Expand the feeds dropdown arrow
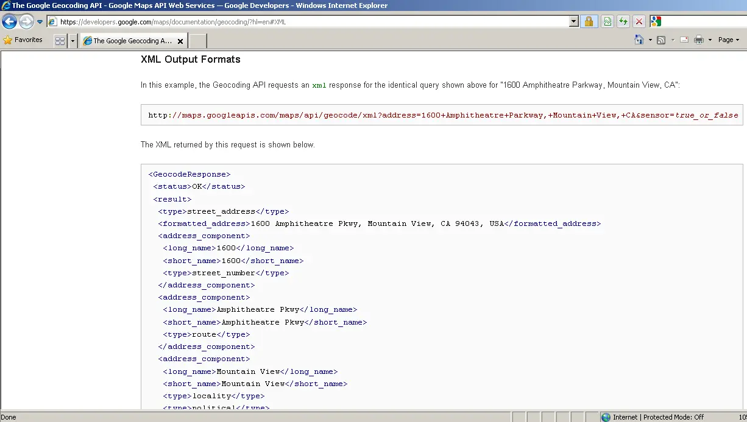 (x=673, y=40)
